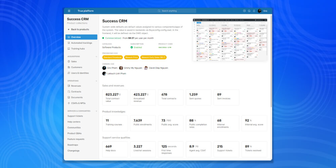Click the page vertical scrollbar
Viewport: 336px width, 168px height.
tap(271, 61)
